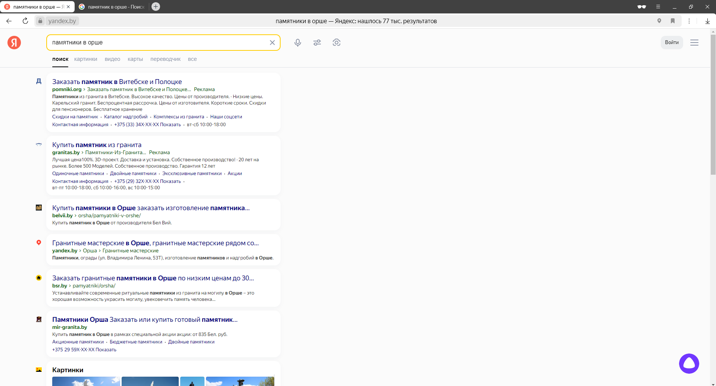Click the 'Каталог надгробий' sitelink
This screenshot has width=716, height=386.
pyautogui.click(x=126, y=117)
